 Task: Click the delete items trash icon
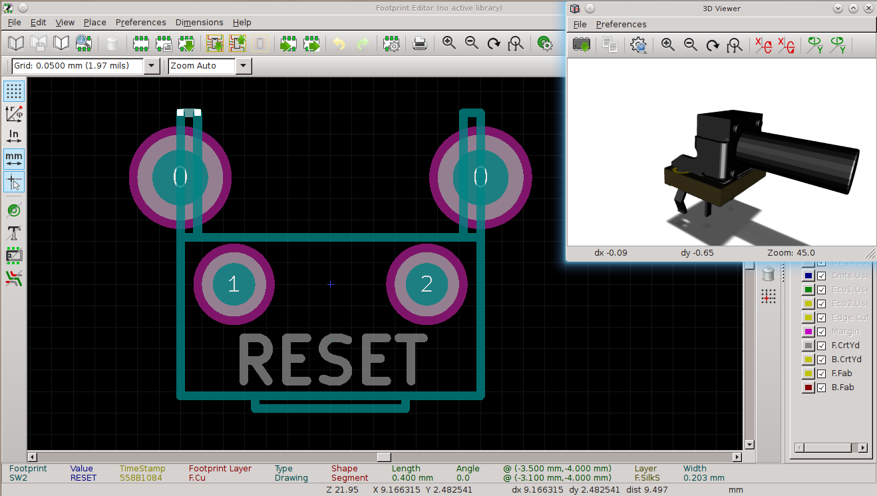768,274
